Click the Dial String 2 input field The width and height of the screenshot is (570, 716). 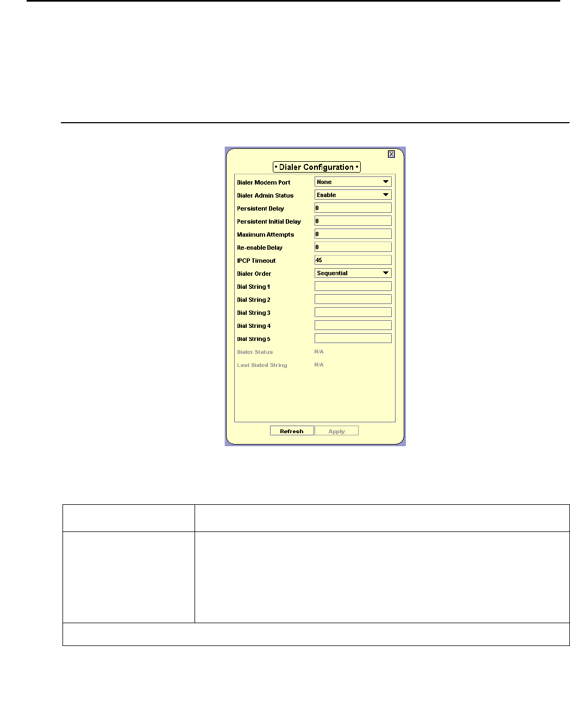click(353, 299)
